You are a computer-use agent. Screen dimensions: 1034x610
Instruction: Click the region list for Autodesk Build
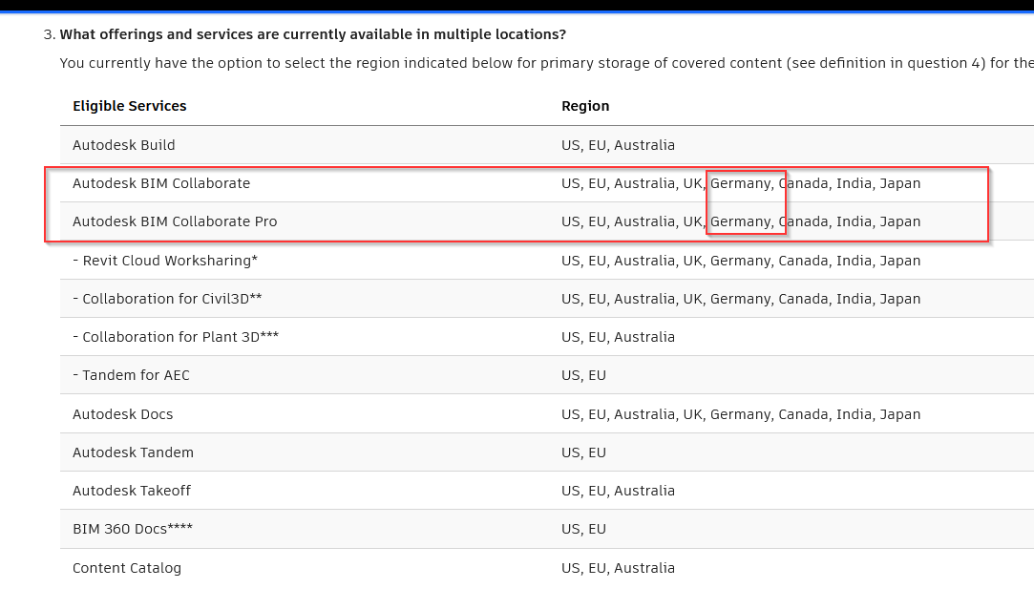(x=618, y=145)
